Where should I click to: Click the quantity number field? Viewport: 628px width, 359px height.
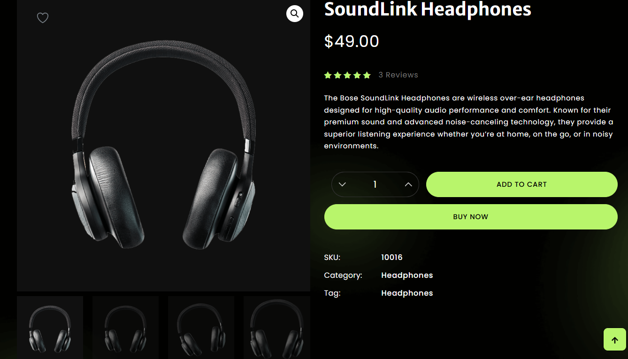(x=375, y=184)
